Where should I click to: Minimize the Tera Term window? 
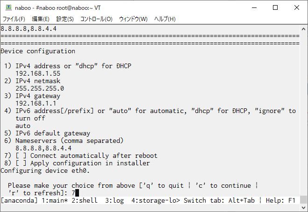coord(254,7)
